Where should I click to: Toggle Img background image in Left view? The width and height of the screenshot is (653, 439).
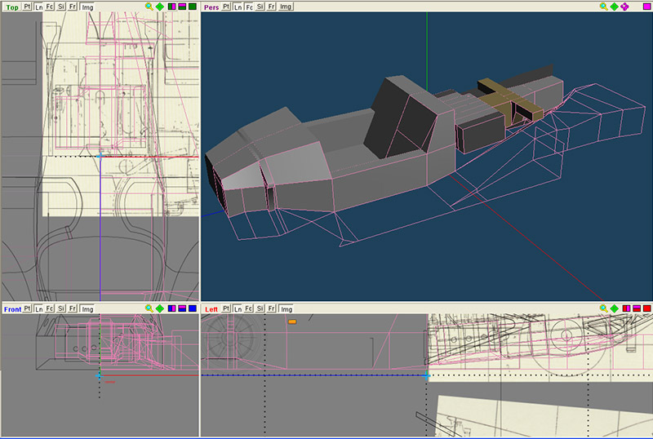click(x=286, y=309)
